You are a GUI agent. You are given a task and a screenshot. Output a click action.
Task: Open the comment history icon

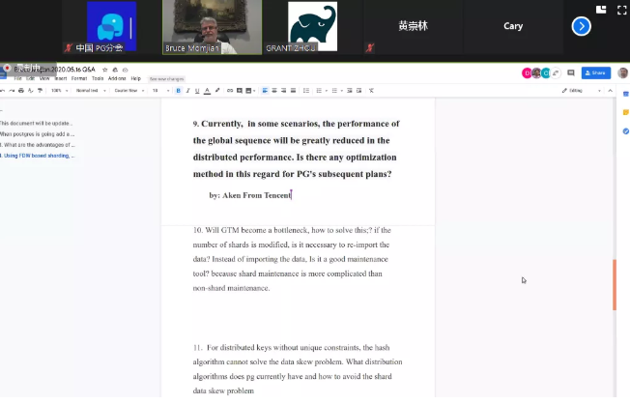pyautogui.click(x=571, y=72)
